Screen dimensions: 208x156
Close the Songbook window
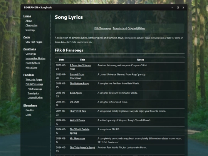(183, 8)
